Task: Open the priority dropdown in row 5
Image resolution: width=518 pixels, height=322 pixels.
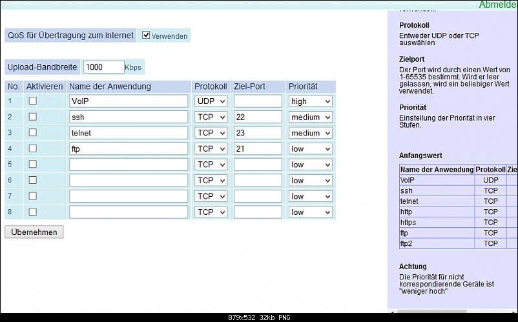Action: [311, 165]
